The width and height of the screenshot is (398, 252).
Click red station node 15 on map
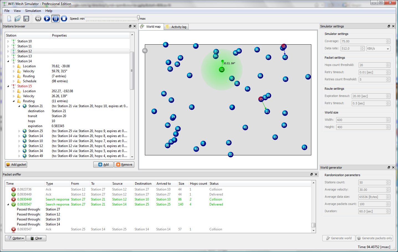[284, 47]
